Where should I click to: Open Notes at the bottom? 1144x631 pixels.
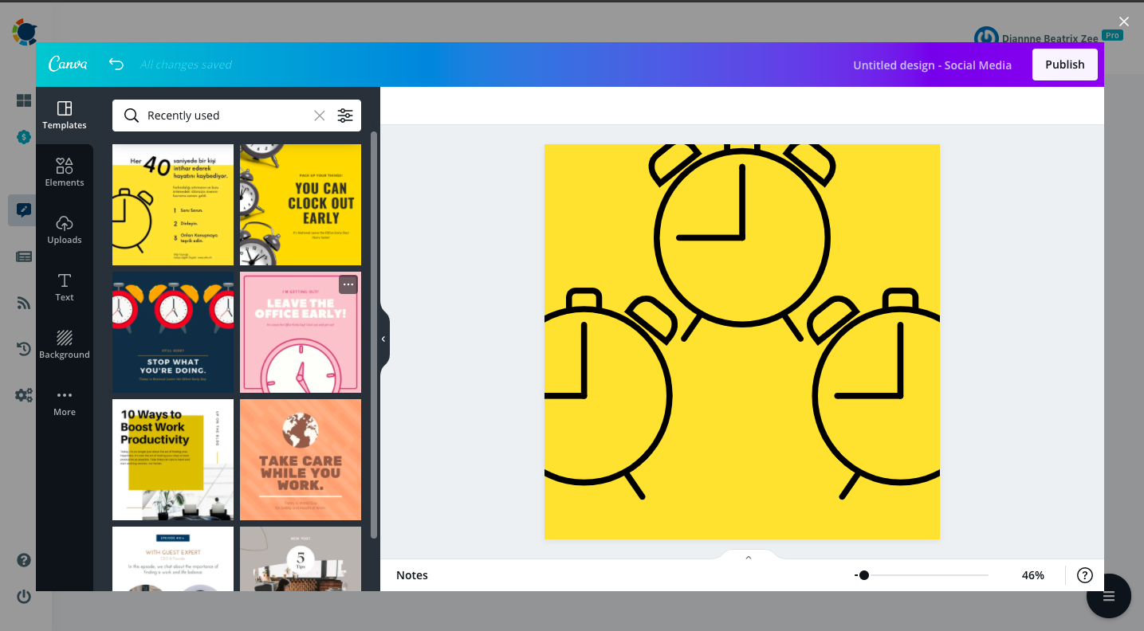411,574
